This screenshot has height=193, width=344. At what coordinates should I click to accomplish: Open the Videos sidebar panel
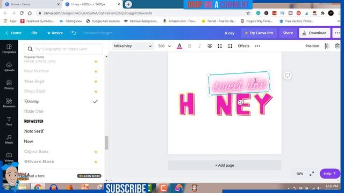click(9, 157)
